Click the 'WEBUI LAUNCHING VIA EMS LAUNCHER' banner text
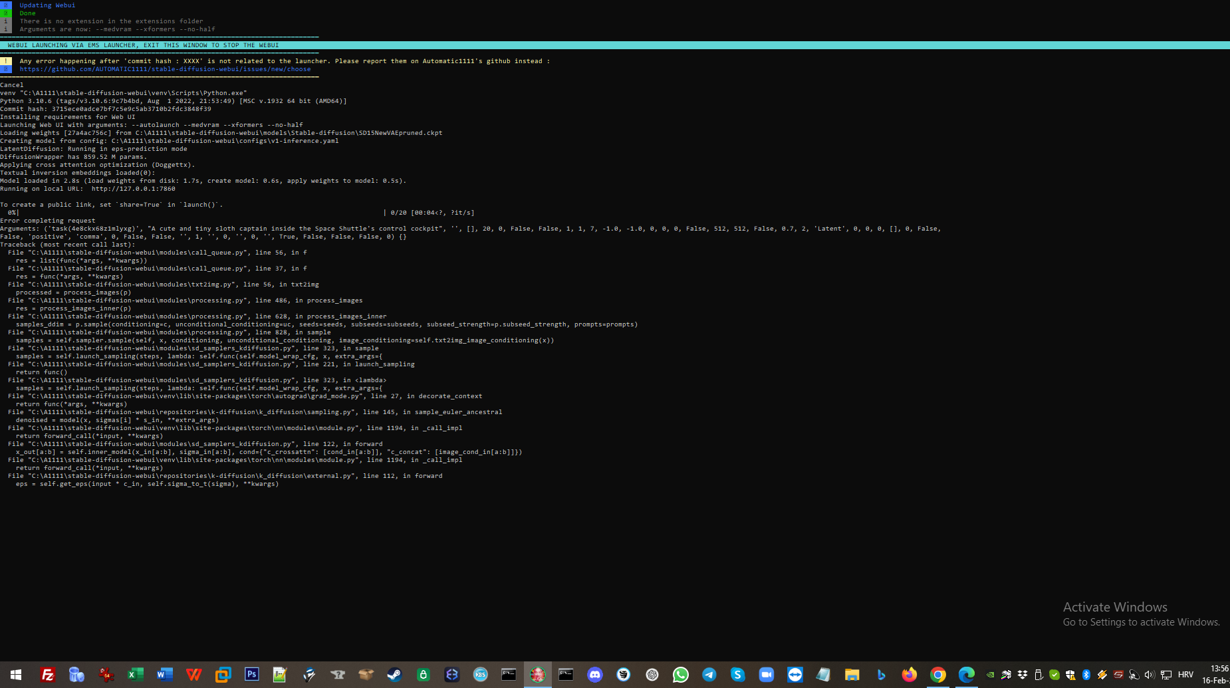Viewport: 1230px width, 688px height. (143, 45)
